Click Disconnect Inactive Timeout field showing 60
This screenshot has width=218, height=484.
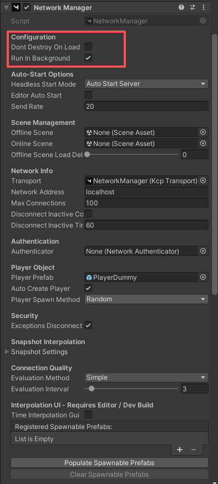click(146, 225)
